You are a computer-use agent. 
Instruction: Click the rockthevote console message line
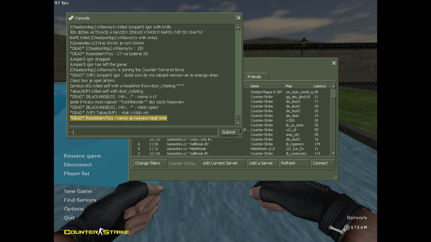tap(127, 102)
